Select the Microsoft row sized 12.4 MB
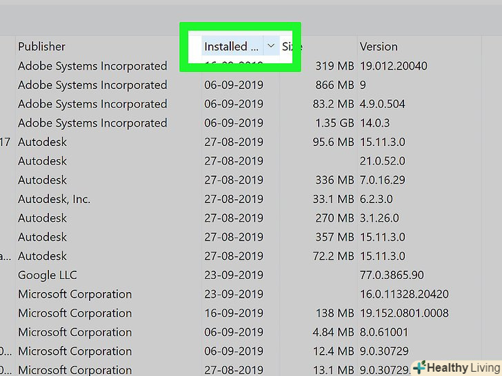The width and height of the screenshot is (502, 376). coord(74,351)
